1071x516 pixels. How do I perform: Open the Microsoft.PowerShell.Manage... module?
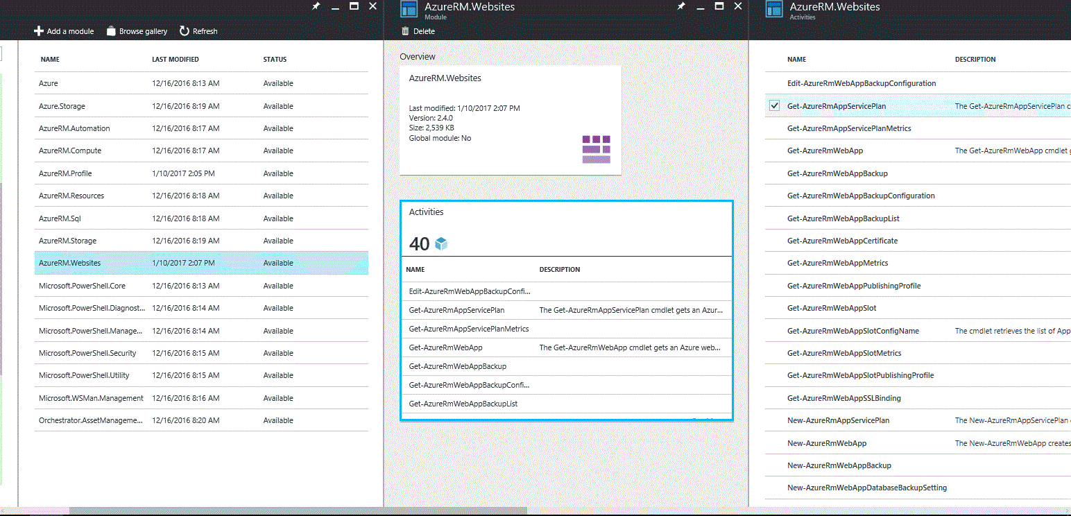point(201,331)
